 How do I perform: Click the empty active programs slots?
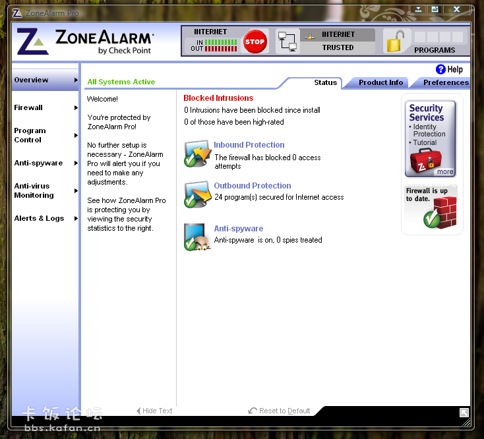[x=439, y=37]
